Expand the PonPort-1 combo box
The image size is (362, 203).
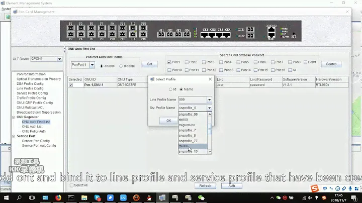[x=93, y=65]
